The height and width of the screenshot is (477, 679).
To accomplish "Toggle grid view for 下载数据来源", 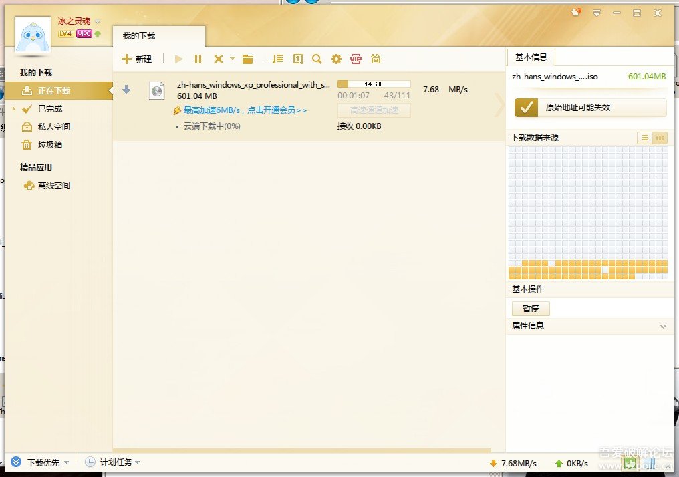I will pyautogui.click(x=660, y=138).
